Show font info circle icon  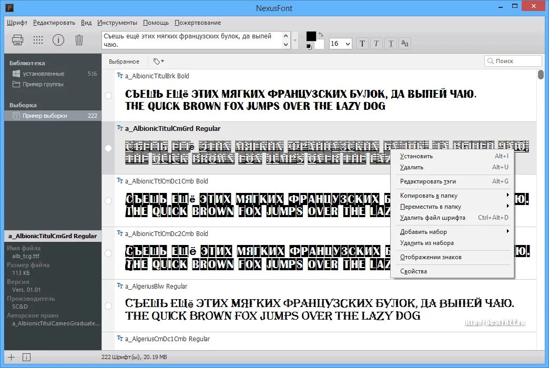tap(58, 40)
